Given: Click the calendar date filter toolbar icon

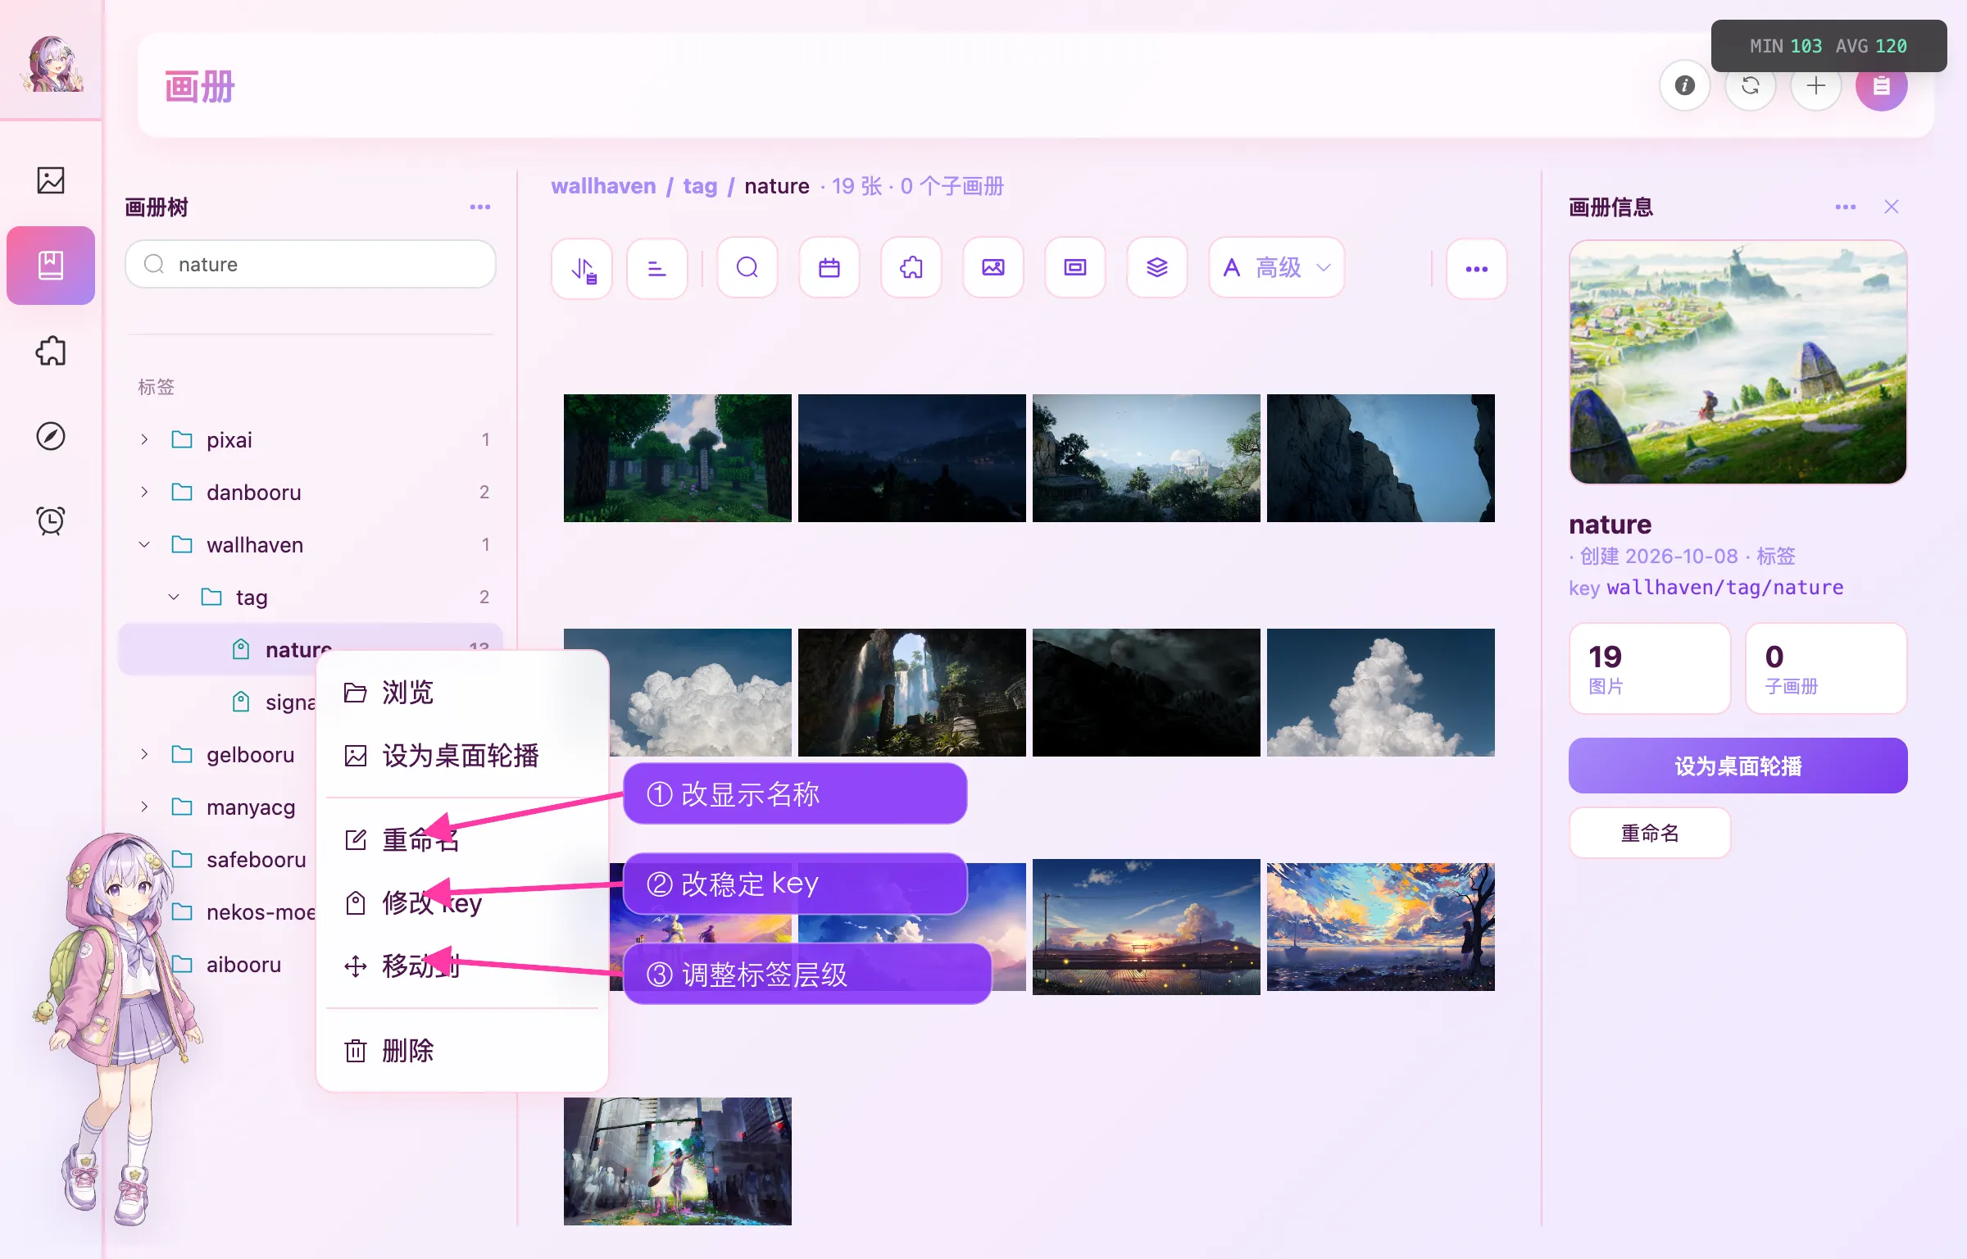Looking at the screenshot, I should (829, 268).
